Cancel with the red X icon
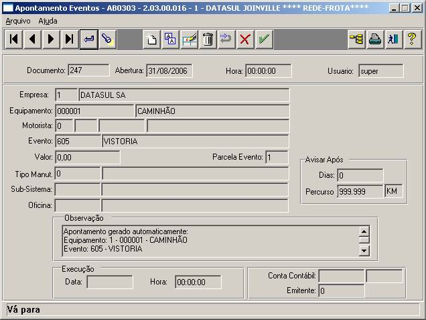 (x=245, y=39)
